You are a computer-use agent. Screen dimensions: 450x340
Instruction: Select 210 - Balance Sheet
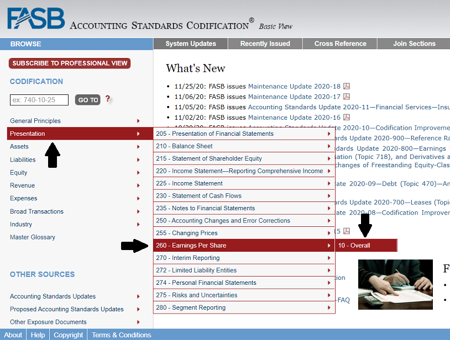[244, 146]
